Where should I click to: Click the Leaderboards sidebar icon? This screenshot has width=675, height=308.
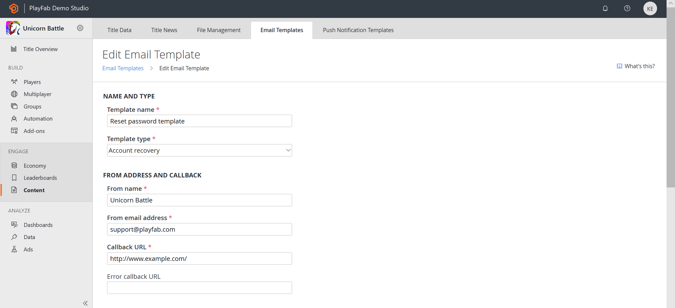tap(14, 177)
